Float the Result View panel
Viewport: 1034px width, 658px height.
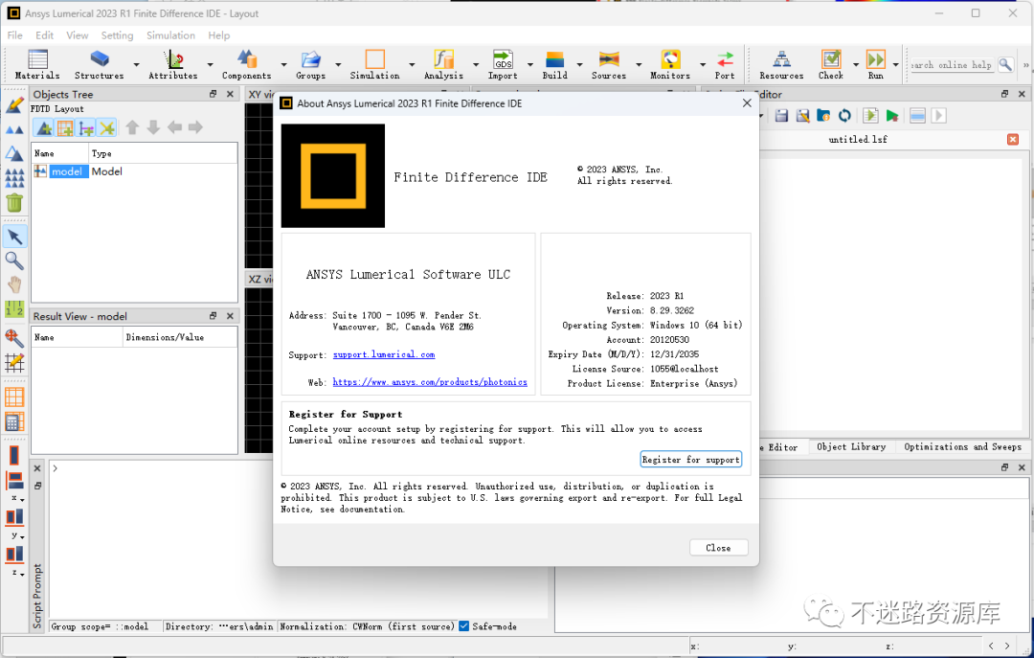point(213,316)
